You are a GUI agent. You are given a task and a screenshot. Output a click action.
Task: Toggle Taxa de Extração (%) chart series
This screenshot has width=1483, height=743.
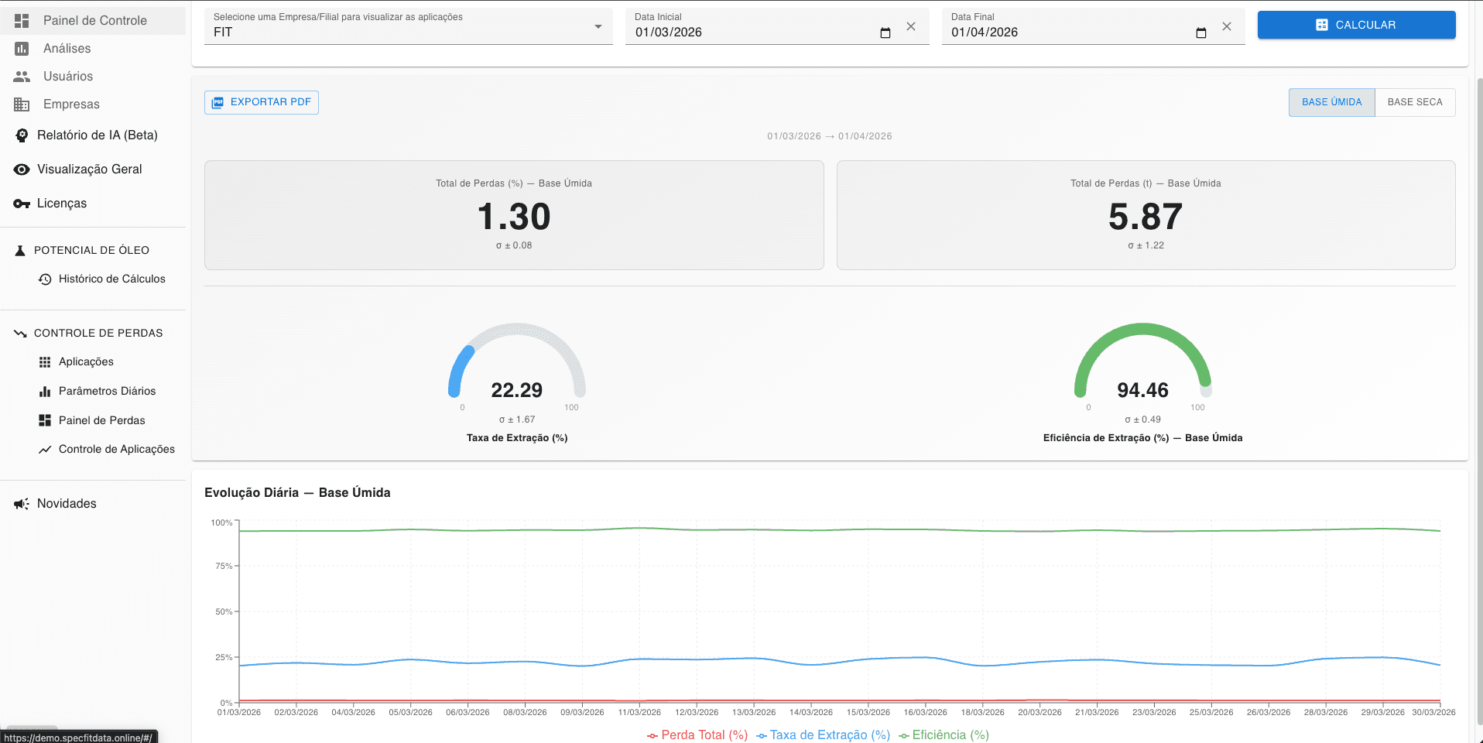(x=824, y=734)
